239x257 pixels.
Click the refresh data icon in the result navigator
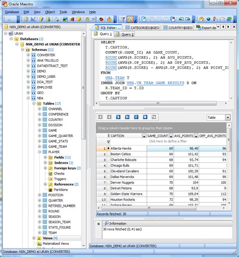pyautogui.click(x=136, y=117)
